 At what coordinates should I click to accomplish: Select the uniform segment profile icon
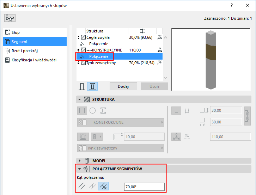point(176,111)
